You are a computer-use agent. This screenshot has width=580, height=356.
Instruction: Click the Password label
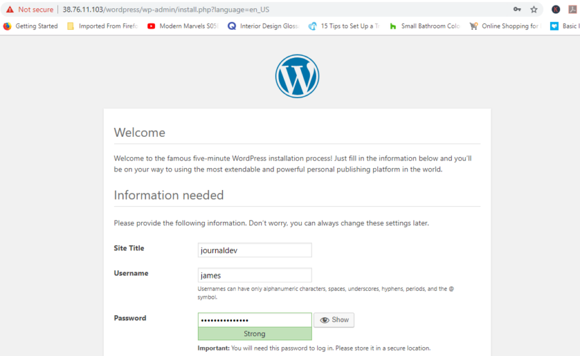coord(130,318)
